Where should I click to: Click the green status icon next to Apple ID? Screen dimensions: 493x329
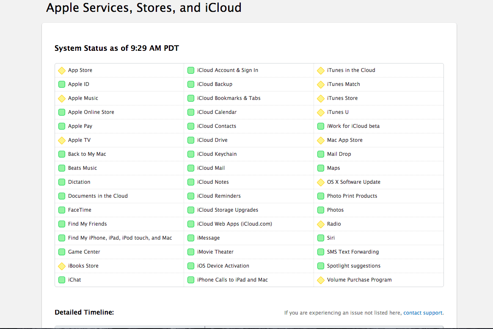[62, 84]
